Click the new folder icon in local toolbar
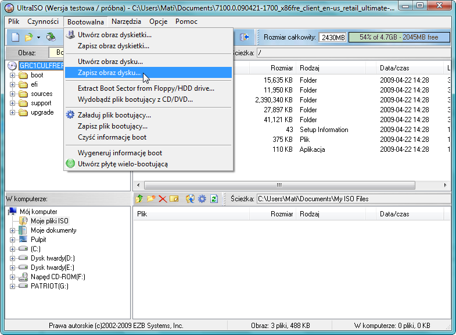Viewport: 456px width, 335px height. [x=151, y=199]
